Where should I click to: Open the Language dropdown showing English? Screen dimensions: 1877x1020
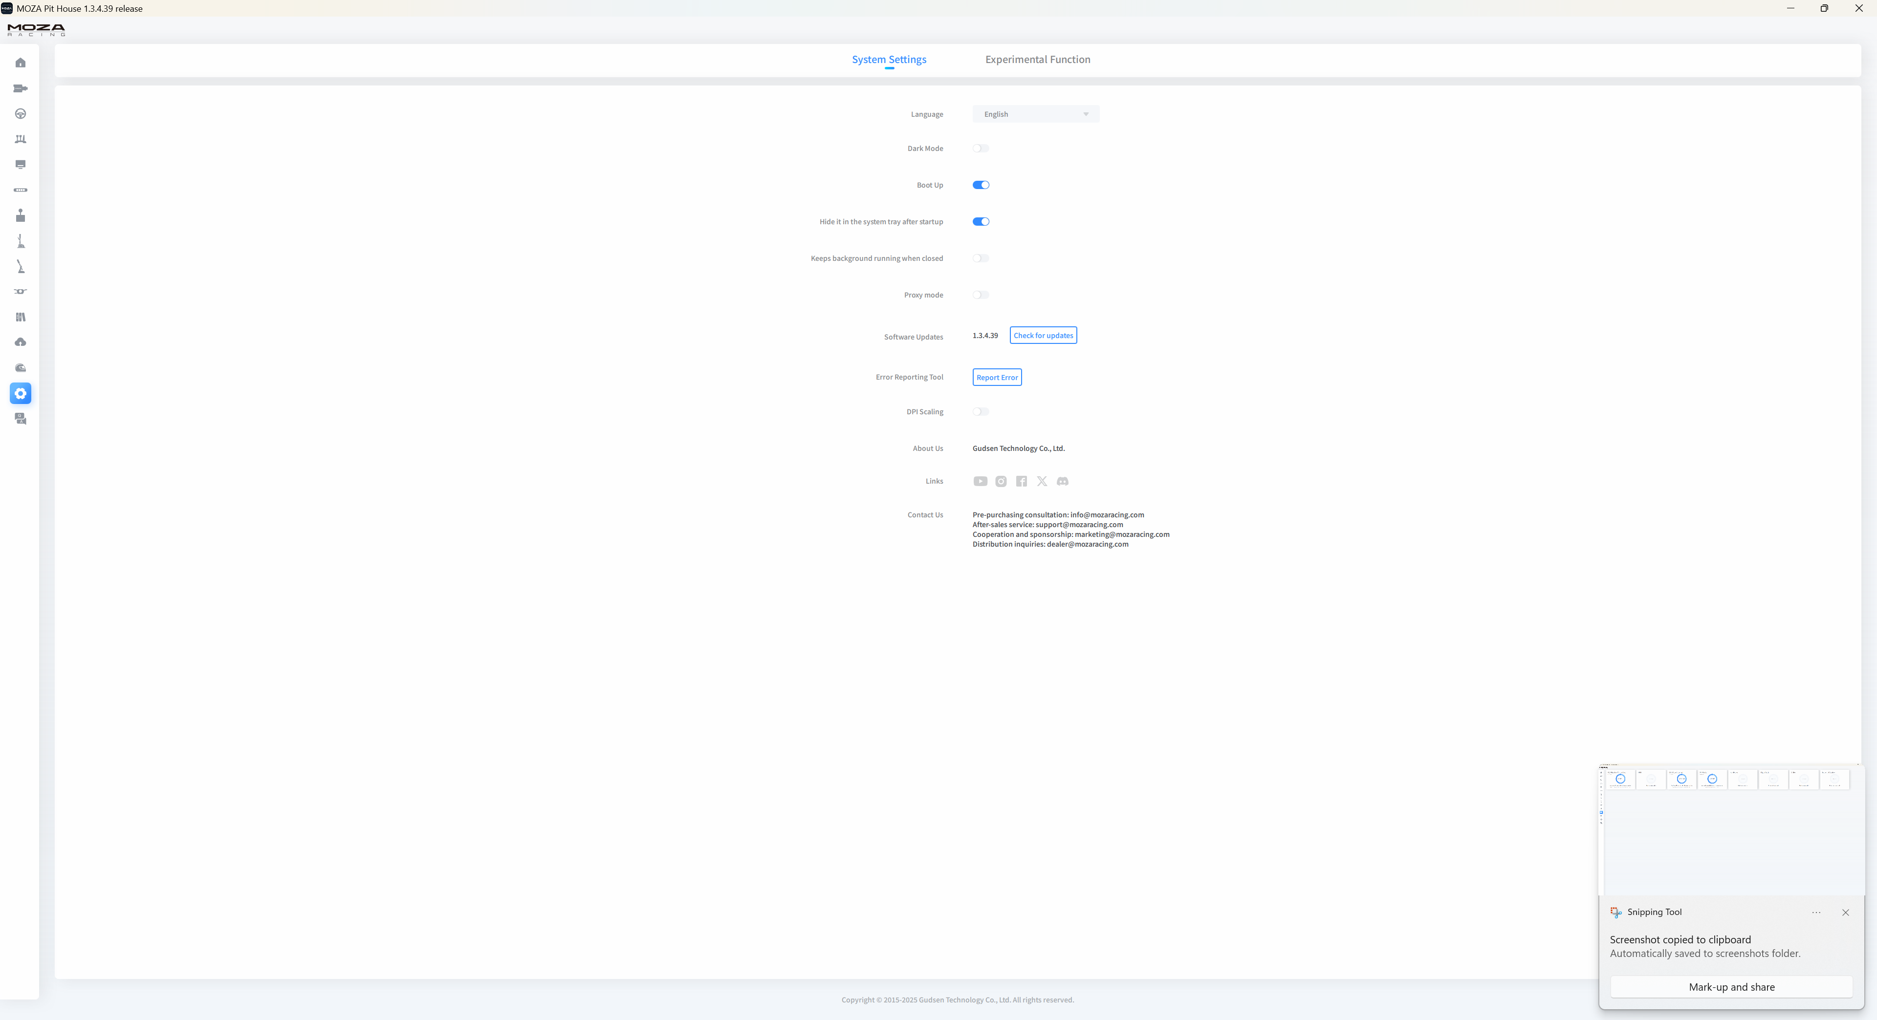(1035, 114)
